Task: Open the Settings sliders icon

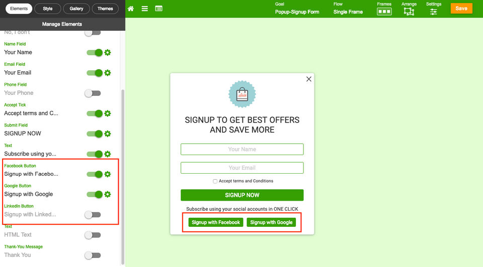Action: (433, 12)
